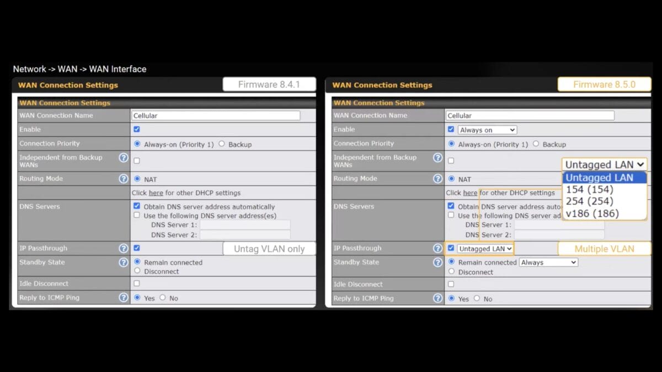The height and width of the screenshot is (372, 662).
Task: Choose '154 (154)' from the VLAN list
Action: coord(589,190)
